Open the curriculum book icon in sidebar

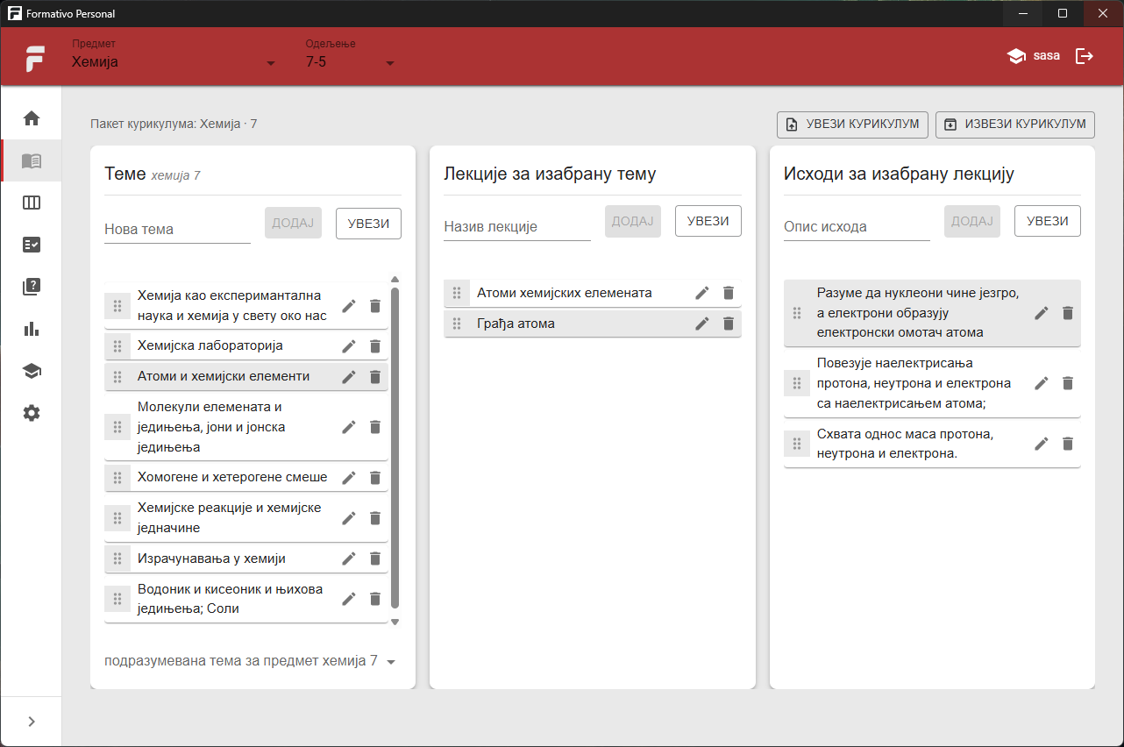(32, 160)
